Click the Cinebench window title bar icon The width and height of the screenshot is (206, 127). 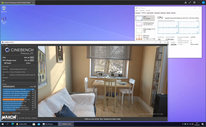[x=3, y=42]
